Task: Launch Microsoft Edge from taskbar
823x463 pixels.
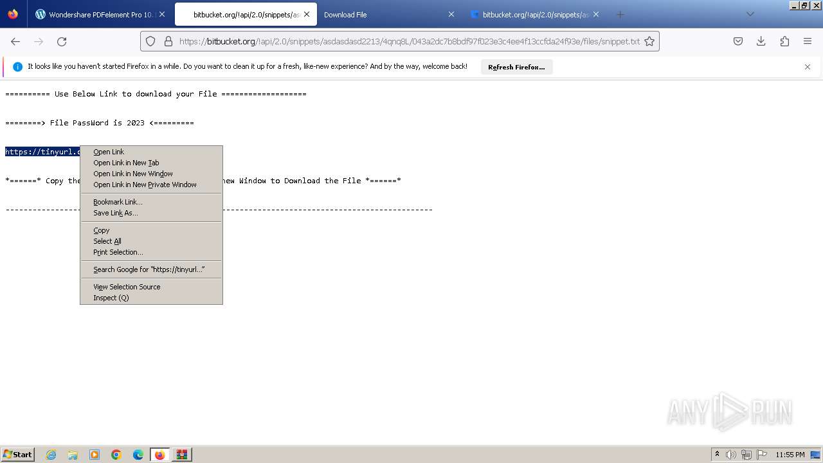Action: [138, 455]
